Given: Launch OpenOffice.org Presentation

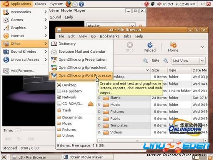Looking at the screenshot, I should (x=81, y=60).
